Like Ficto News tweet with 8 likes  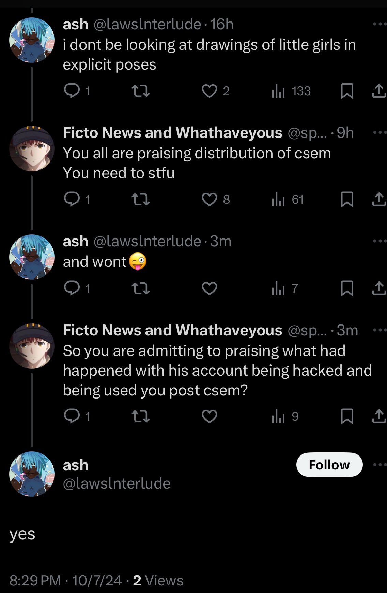[x=215, y=199]
